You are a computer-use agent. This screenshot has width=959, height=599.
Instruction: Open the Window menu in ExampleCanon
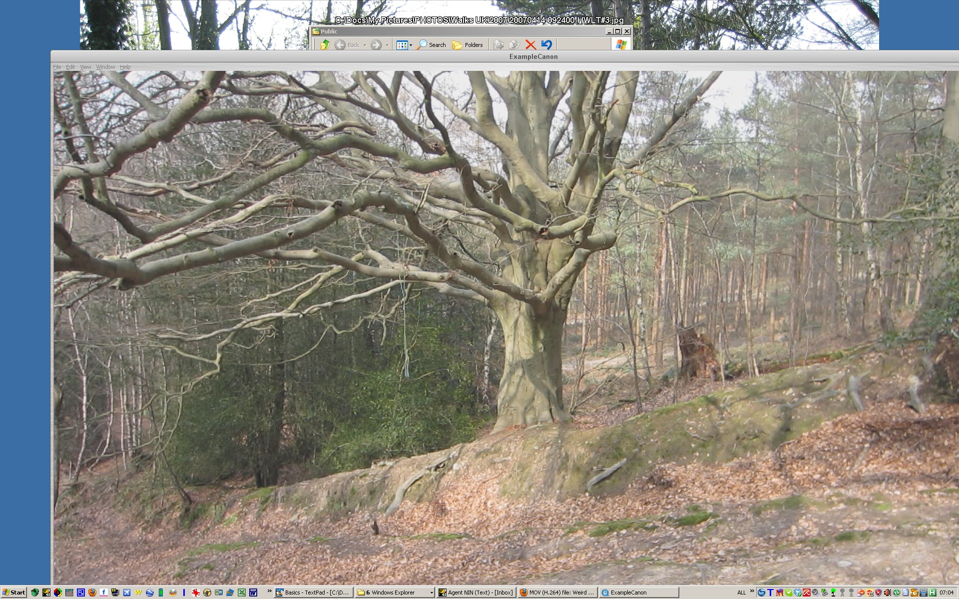(105, 67)
